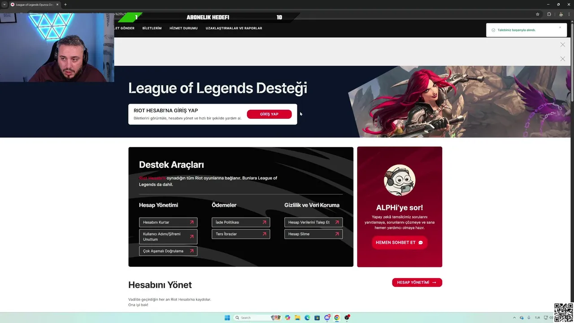Click the Destek Araçları heading
The image size is (574, 323).
171,165
